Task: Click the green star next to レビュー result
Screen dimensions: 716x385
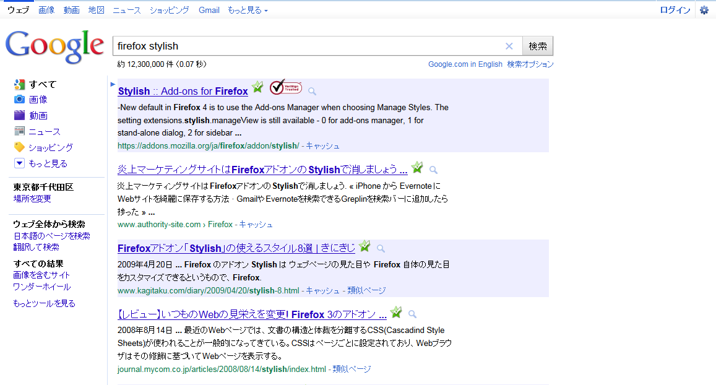Action: [x=396, y=312]
